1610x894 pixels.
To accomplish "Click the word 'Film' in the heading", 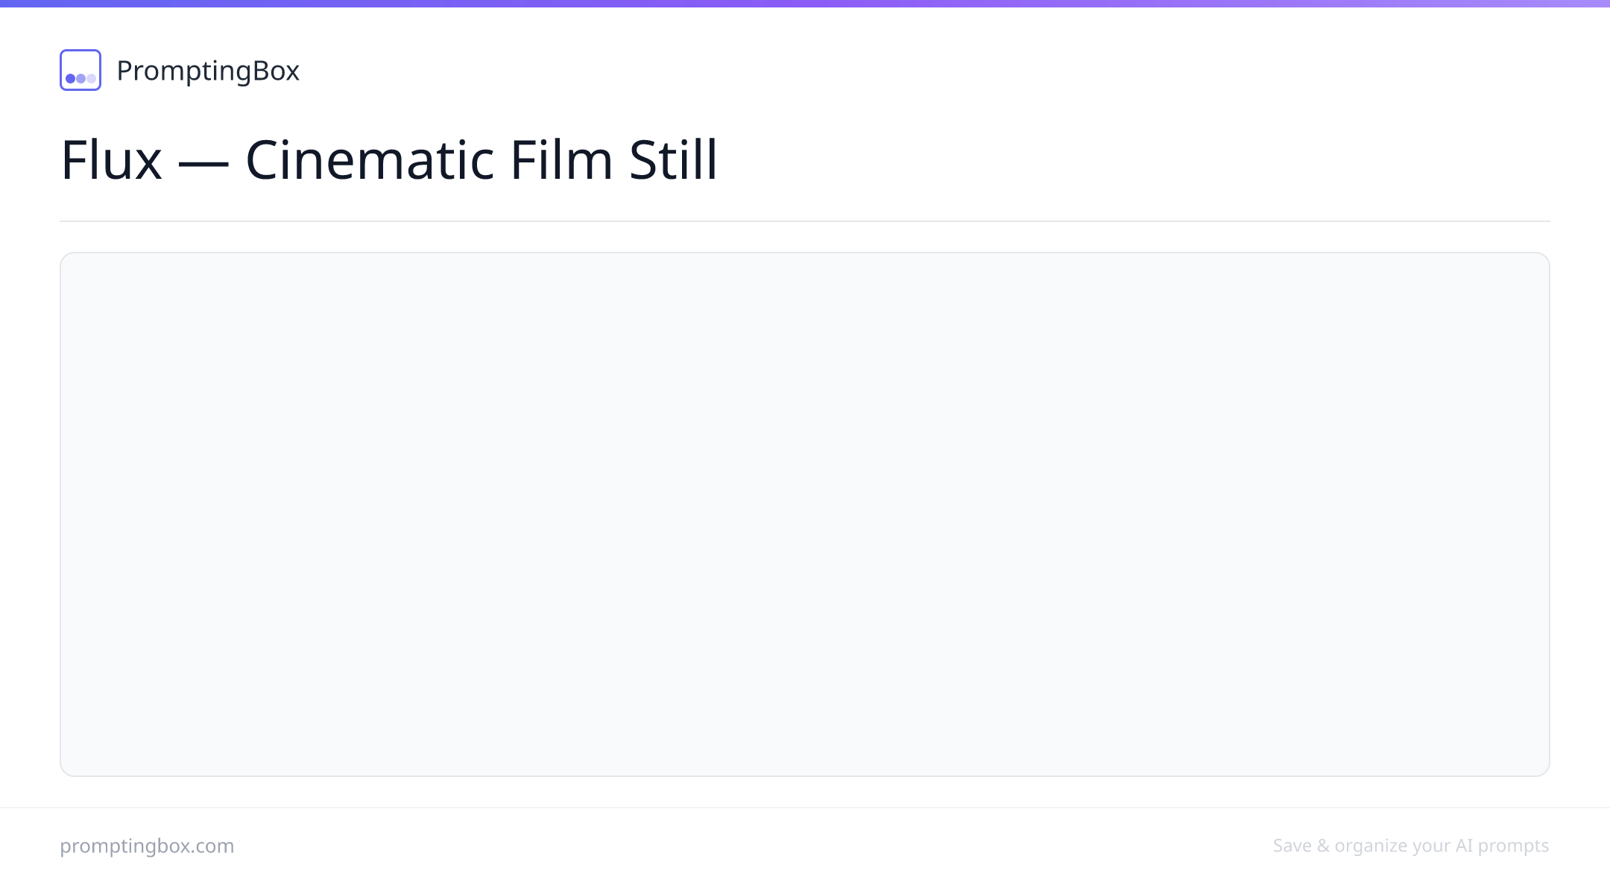I will click(561, 159).
